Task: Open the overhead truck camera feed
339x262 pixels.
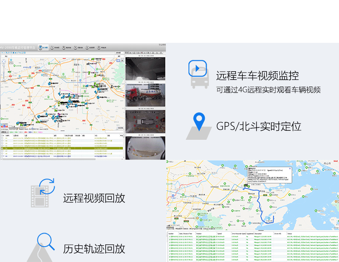Action: [x=145, y=122]
